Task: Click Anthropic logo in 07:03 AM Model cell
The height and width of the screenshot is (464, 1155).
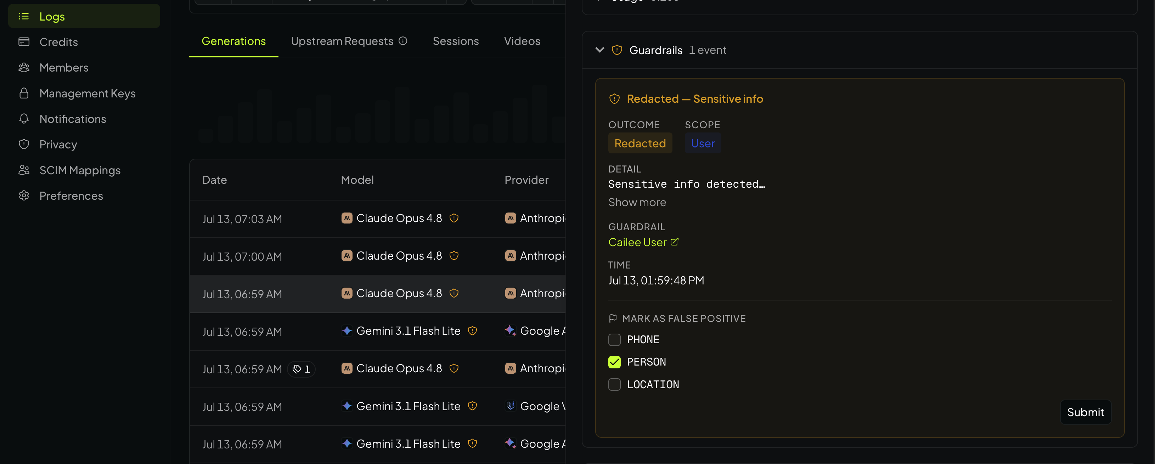Action: click(x=346, y=218)
